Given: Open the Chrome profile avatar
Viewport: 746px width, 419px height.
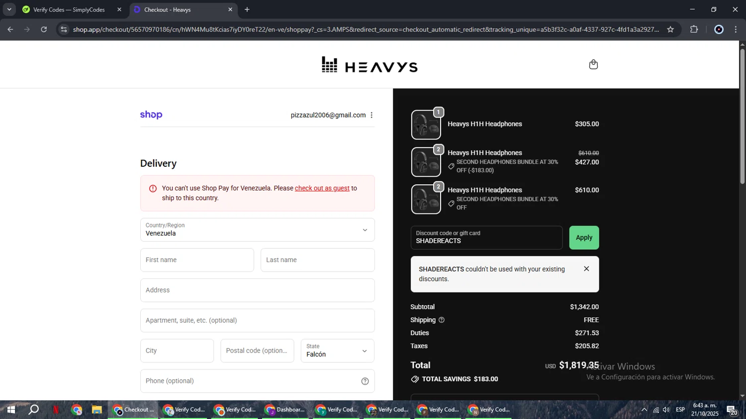Looking at the screenshot, I should (x=719, y=29).
